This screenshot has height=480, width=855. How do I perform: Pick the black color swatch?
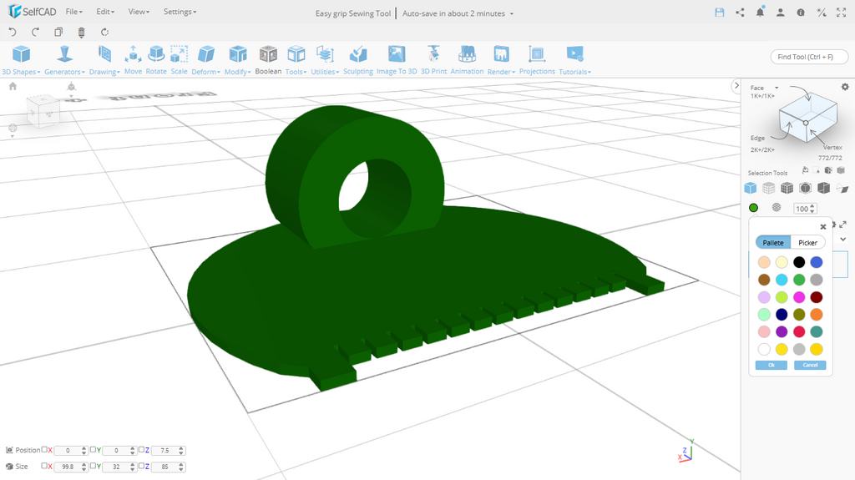point(799,262)
